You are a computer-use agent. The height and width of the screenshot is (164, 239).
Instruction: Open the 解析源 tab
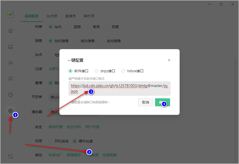point(89,16)
